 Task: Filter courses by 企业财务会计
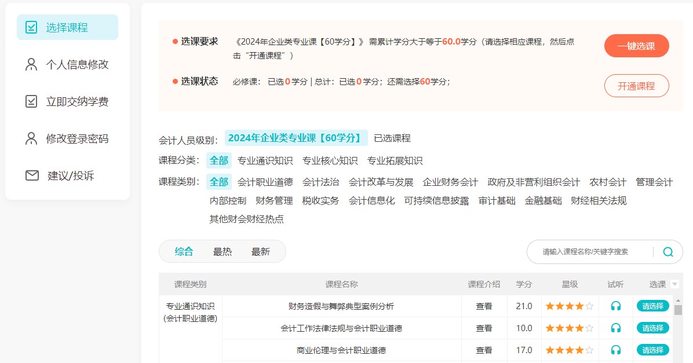450,182
